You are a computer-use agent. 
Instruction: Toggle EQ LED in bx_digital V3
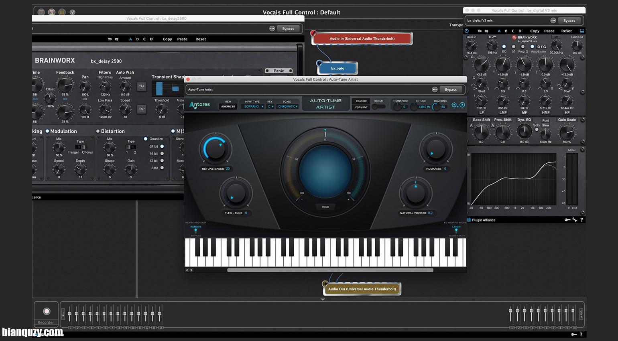[504, 47]
